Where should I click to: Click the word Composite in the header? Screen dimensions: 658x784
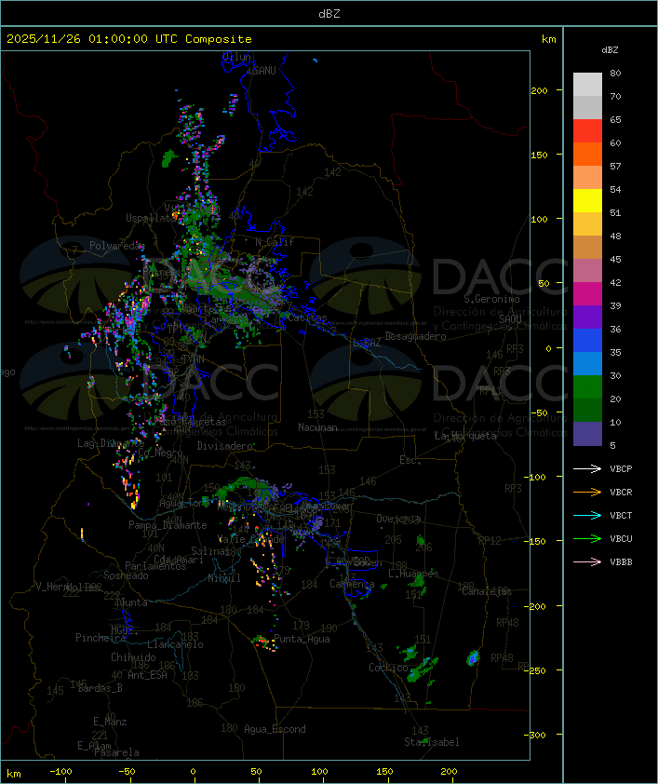tap(219, 39)
